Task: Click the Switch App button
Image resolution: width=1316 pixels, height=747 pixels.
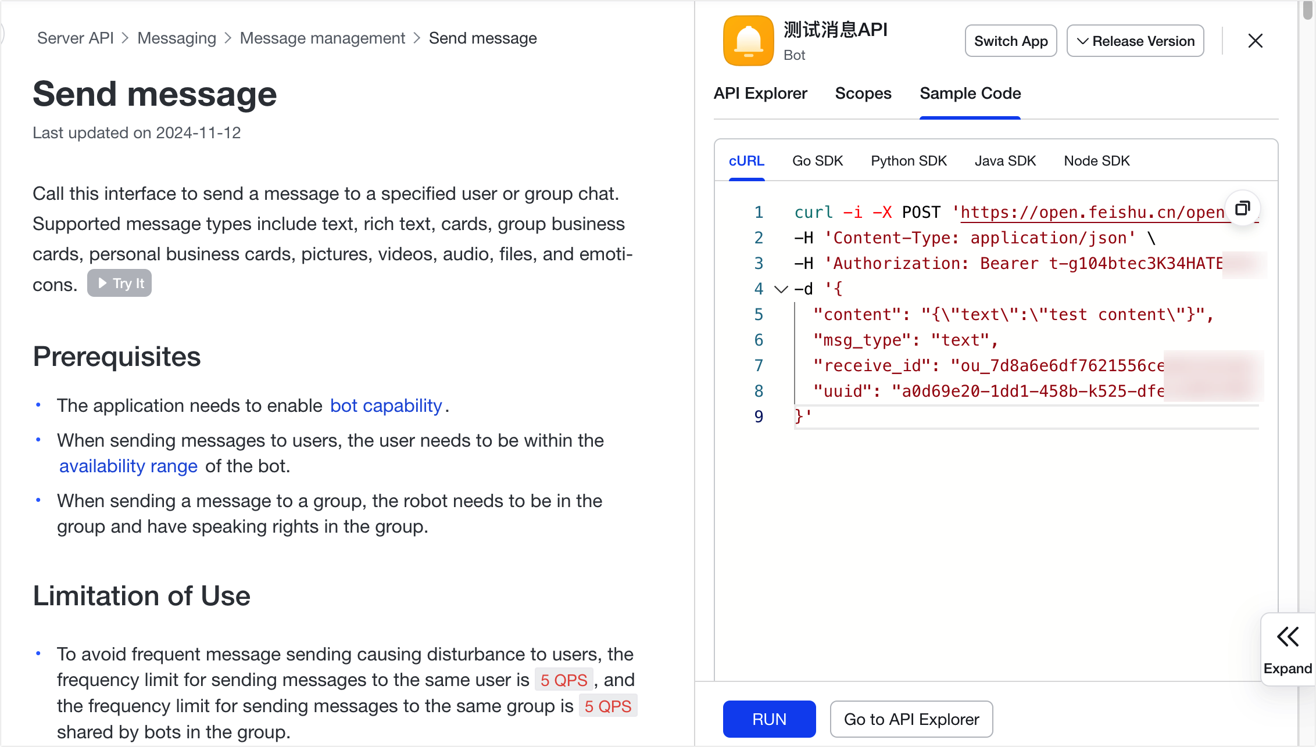Action: (x=1010, y=41)
